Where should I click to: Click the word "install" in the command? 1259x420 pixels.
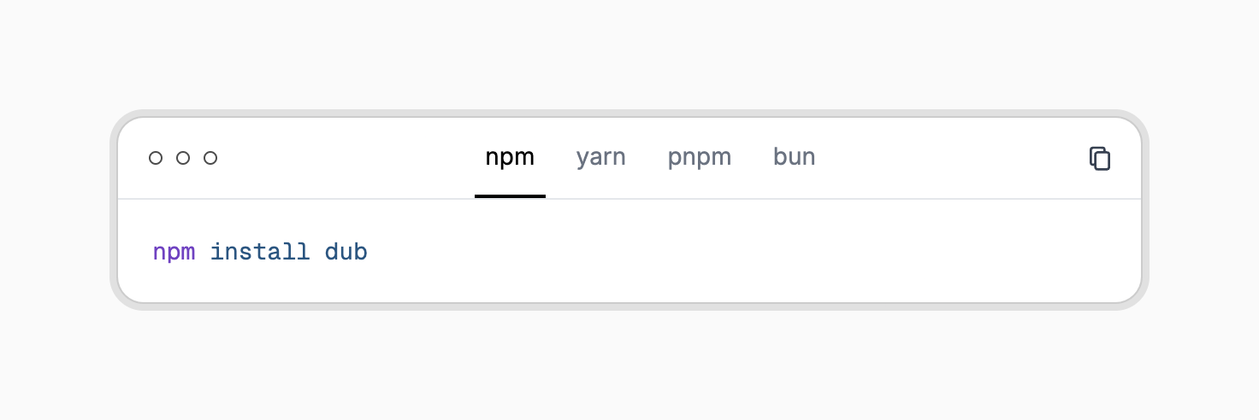tap(260, 252)
